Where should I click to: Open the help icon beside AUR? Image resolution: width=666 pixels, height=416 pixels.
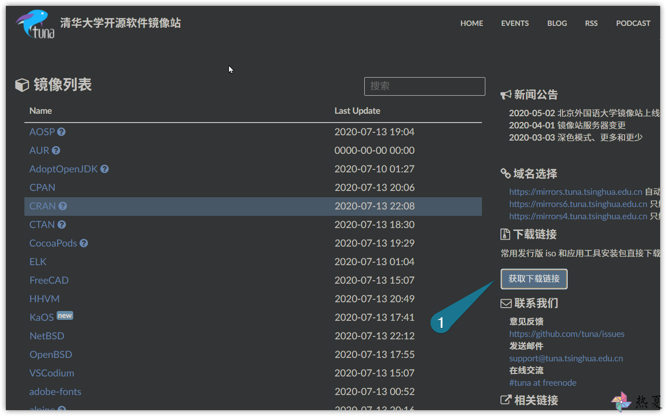[56, 150]
